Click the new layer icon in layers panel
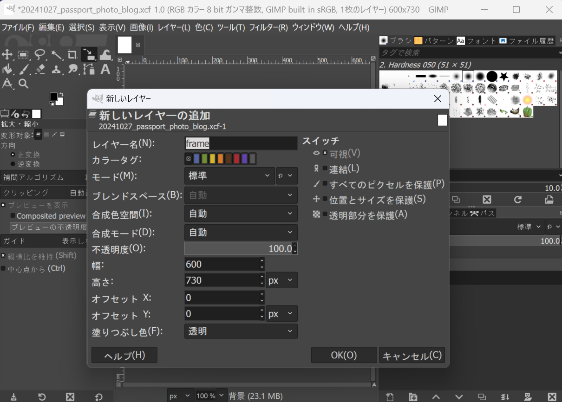This screenshot has width=562, height=402. (x=390, y=397)
